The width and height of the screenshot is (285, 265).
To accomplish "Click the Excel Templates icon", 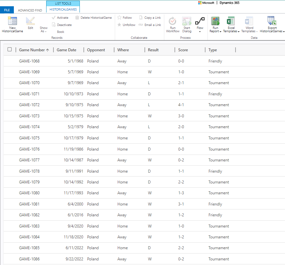I will pyautogui.click(x=231, y=21).
